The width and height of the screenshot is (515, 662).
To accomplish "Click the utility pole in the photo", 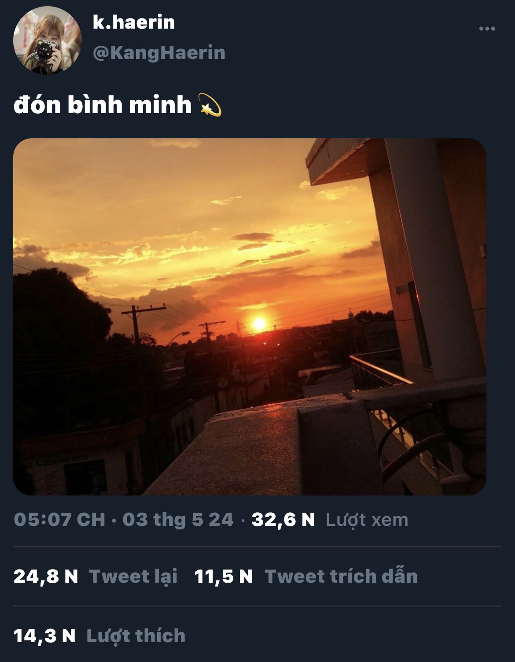I will 136,324.
